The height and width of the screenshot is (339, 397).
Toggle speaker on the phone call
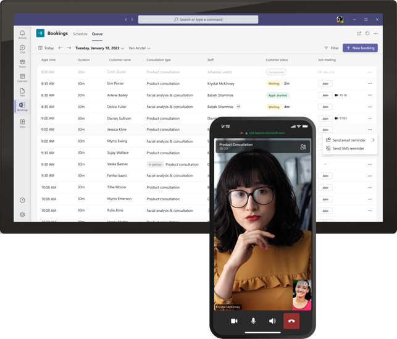[x=272, y=321]
